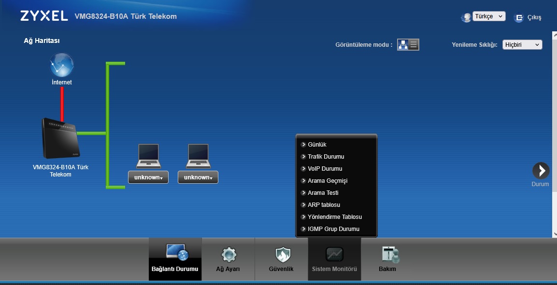Click the İnternet label under the globe

click(x=61, y=82)
